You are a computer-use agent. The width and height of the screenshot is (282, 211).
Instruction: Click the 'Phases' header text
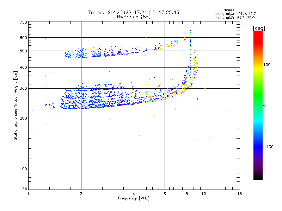point(228,10)
